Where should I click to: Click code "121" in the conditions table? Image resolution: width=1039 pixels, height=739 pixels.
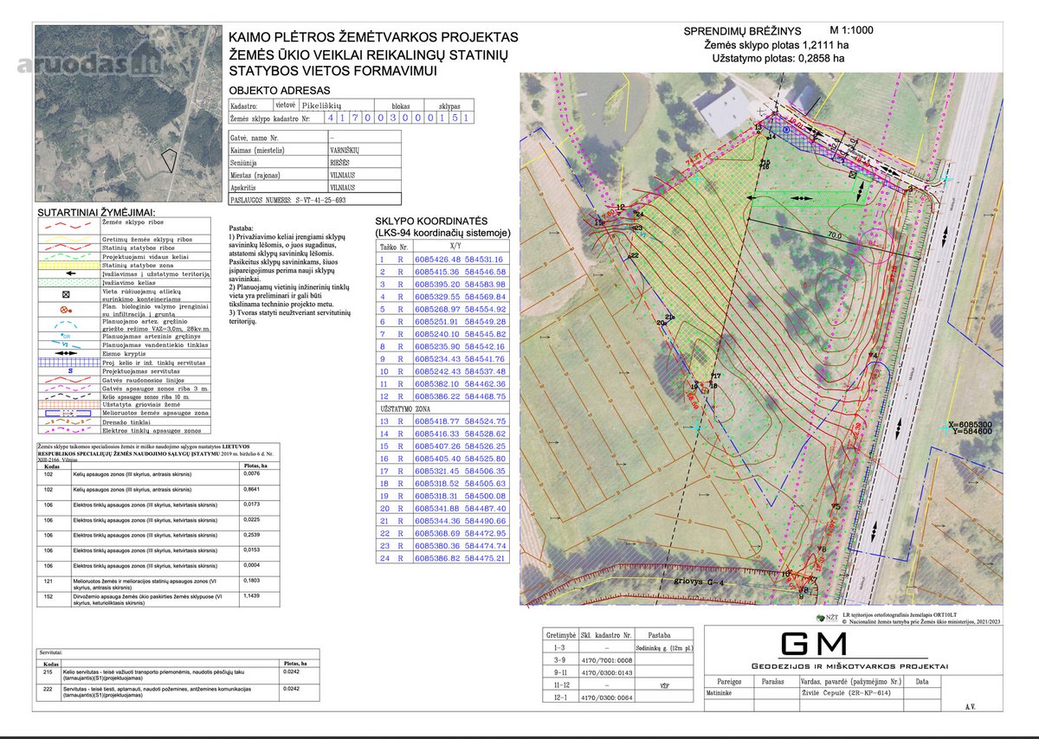(x=48, y=581)
